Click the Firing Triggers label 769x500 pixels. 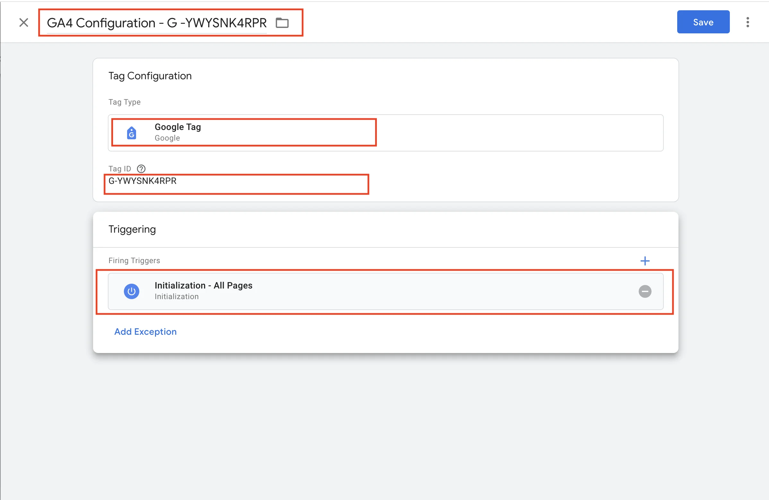pos(134,261)
